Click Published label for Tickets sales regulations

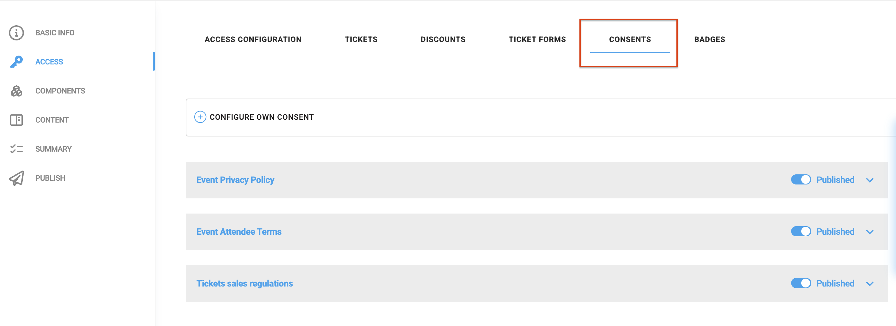[835, 284]
